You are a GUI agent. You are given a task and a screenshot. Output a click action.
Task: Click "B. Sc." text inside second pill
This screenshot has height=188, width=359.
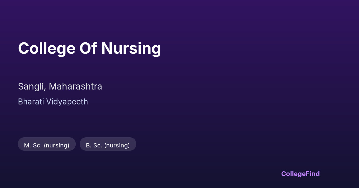pos(95,145)
